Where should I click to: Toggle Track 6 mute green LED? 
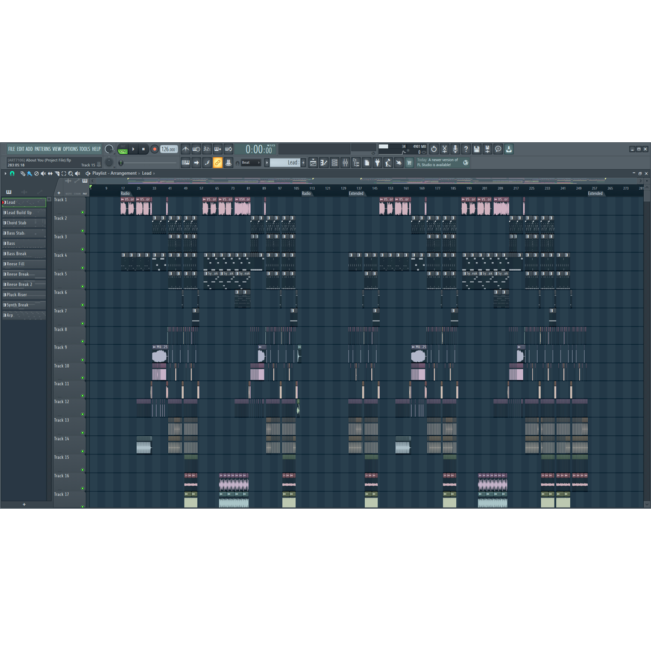pos(83,305)
